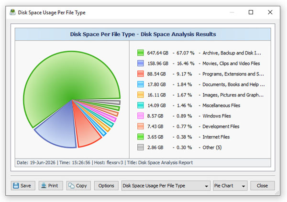Select the red Programs, Extensions legend swatch
287x202 pixels.
point(140,74)
